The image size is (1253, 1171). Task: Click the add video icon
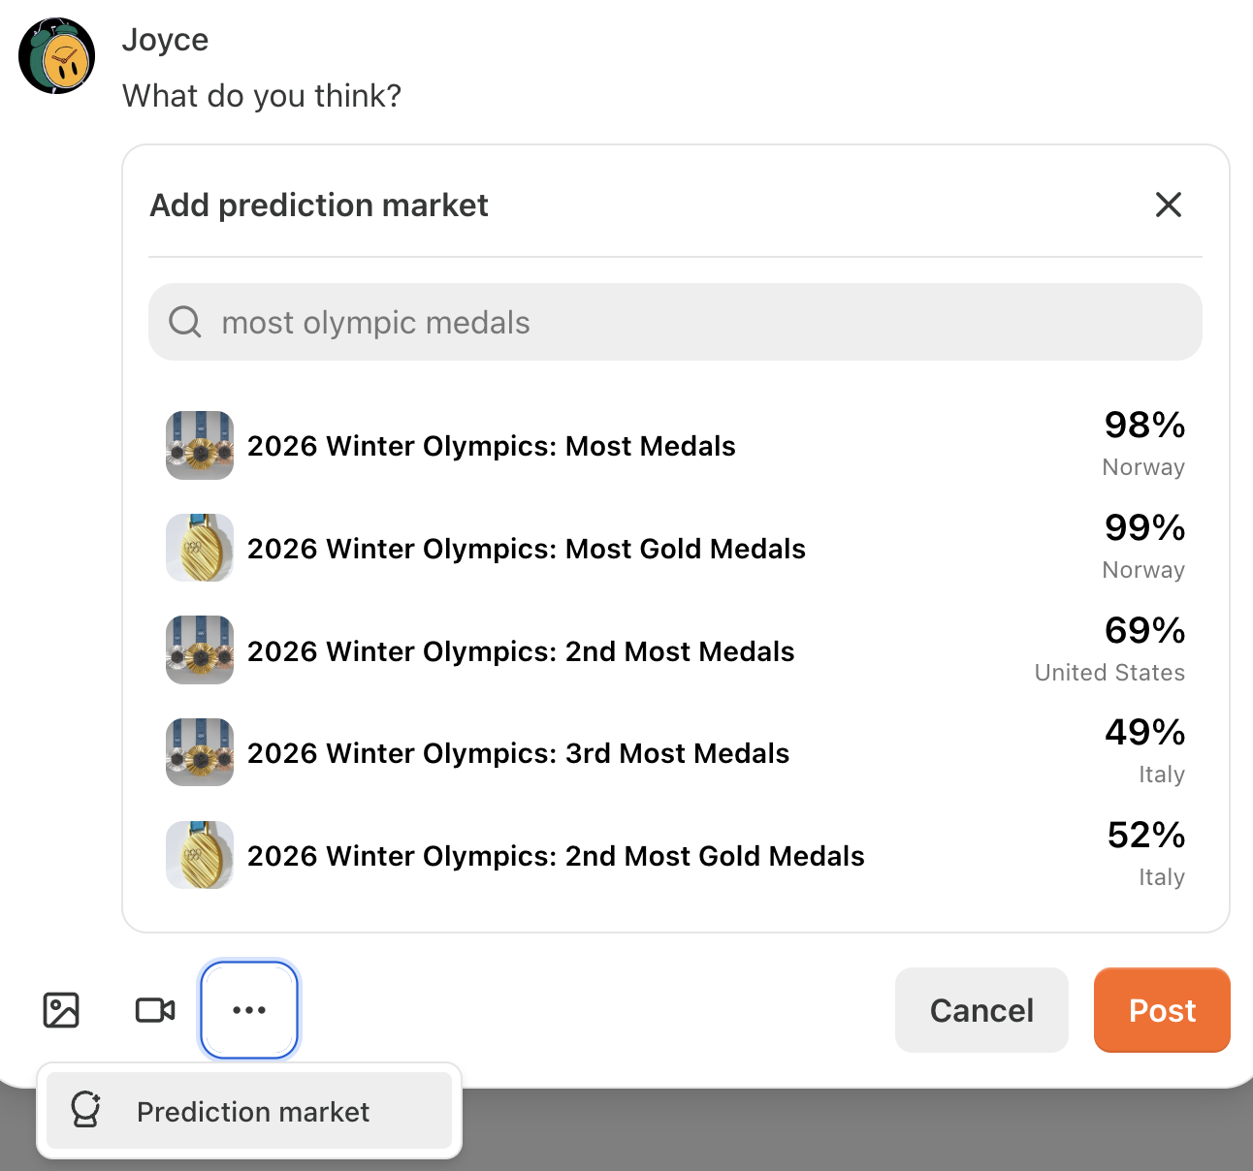coord(155,1010)
